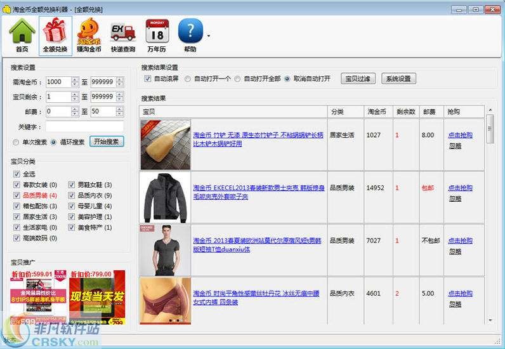This screenshot has height=349, width=505.
Task: Click the 邮费 maximum spinner showing 50
Action: (x=120, y=112)
